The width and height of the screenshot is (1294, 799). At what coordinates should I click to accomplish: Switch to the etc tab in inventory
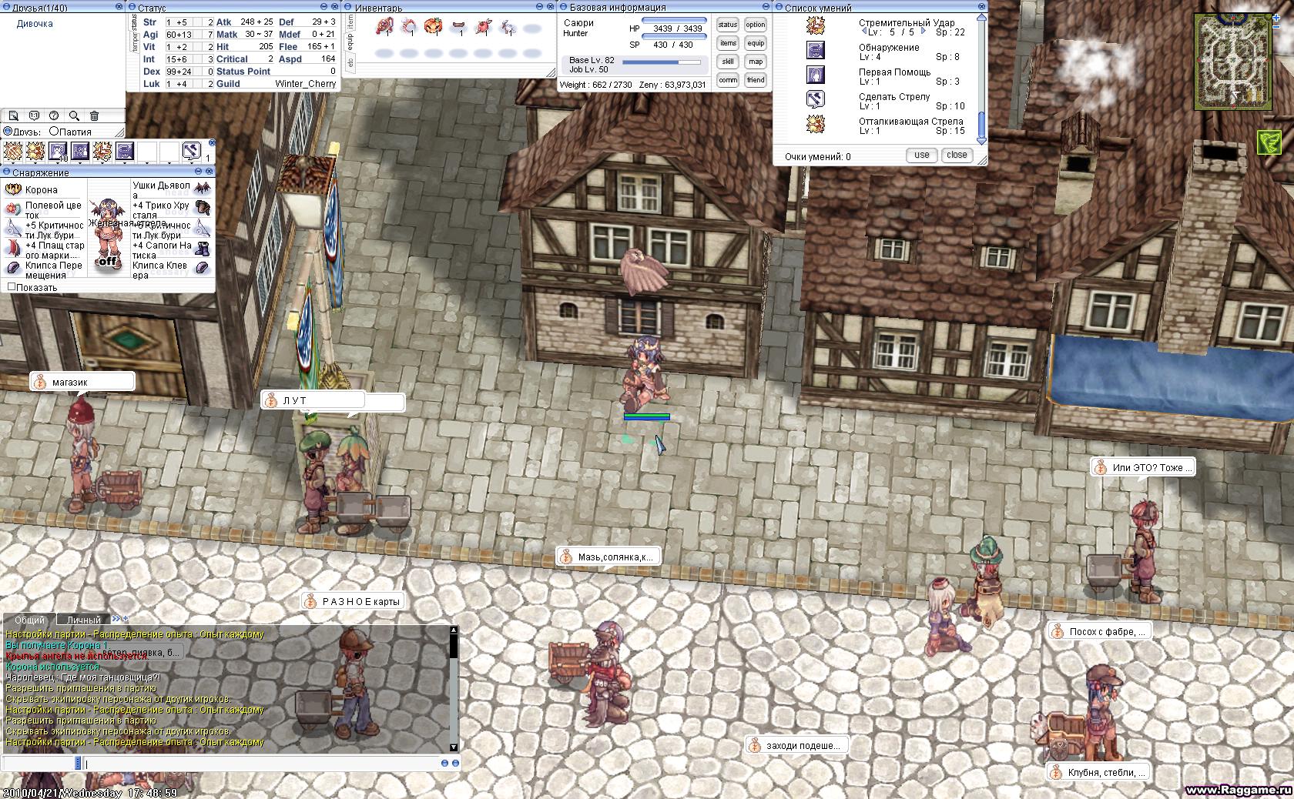click(x=350, y=63)
